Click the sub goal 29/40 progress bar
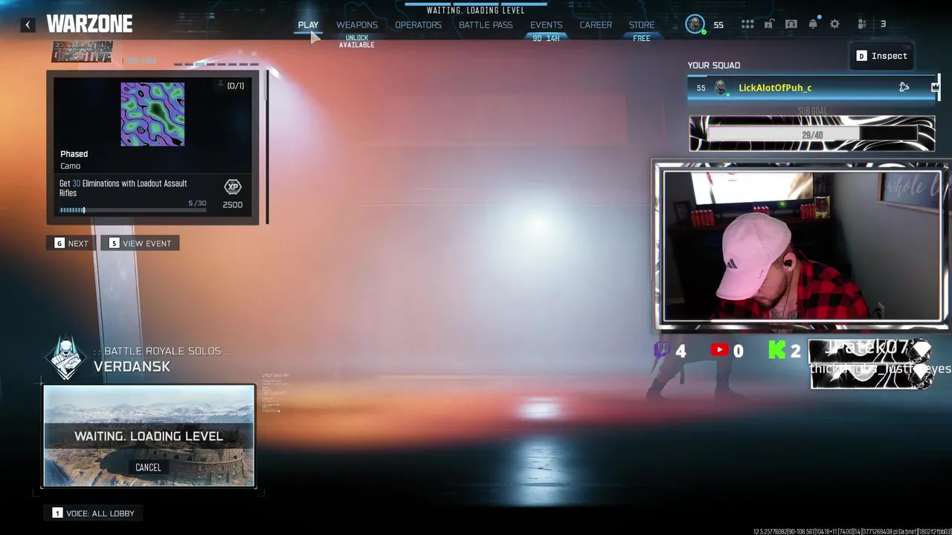Image resolution: width=952 pixels, height=535 pixels. coord(812,134)
